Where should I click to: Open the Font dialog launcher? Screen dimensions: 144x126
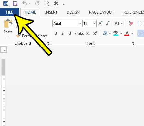pyautogui.click(x=133, y=43)
